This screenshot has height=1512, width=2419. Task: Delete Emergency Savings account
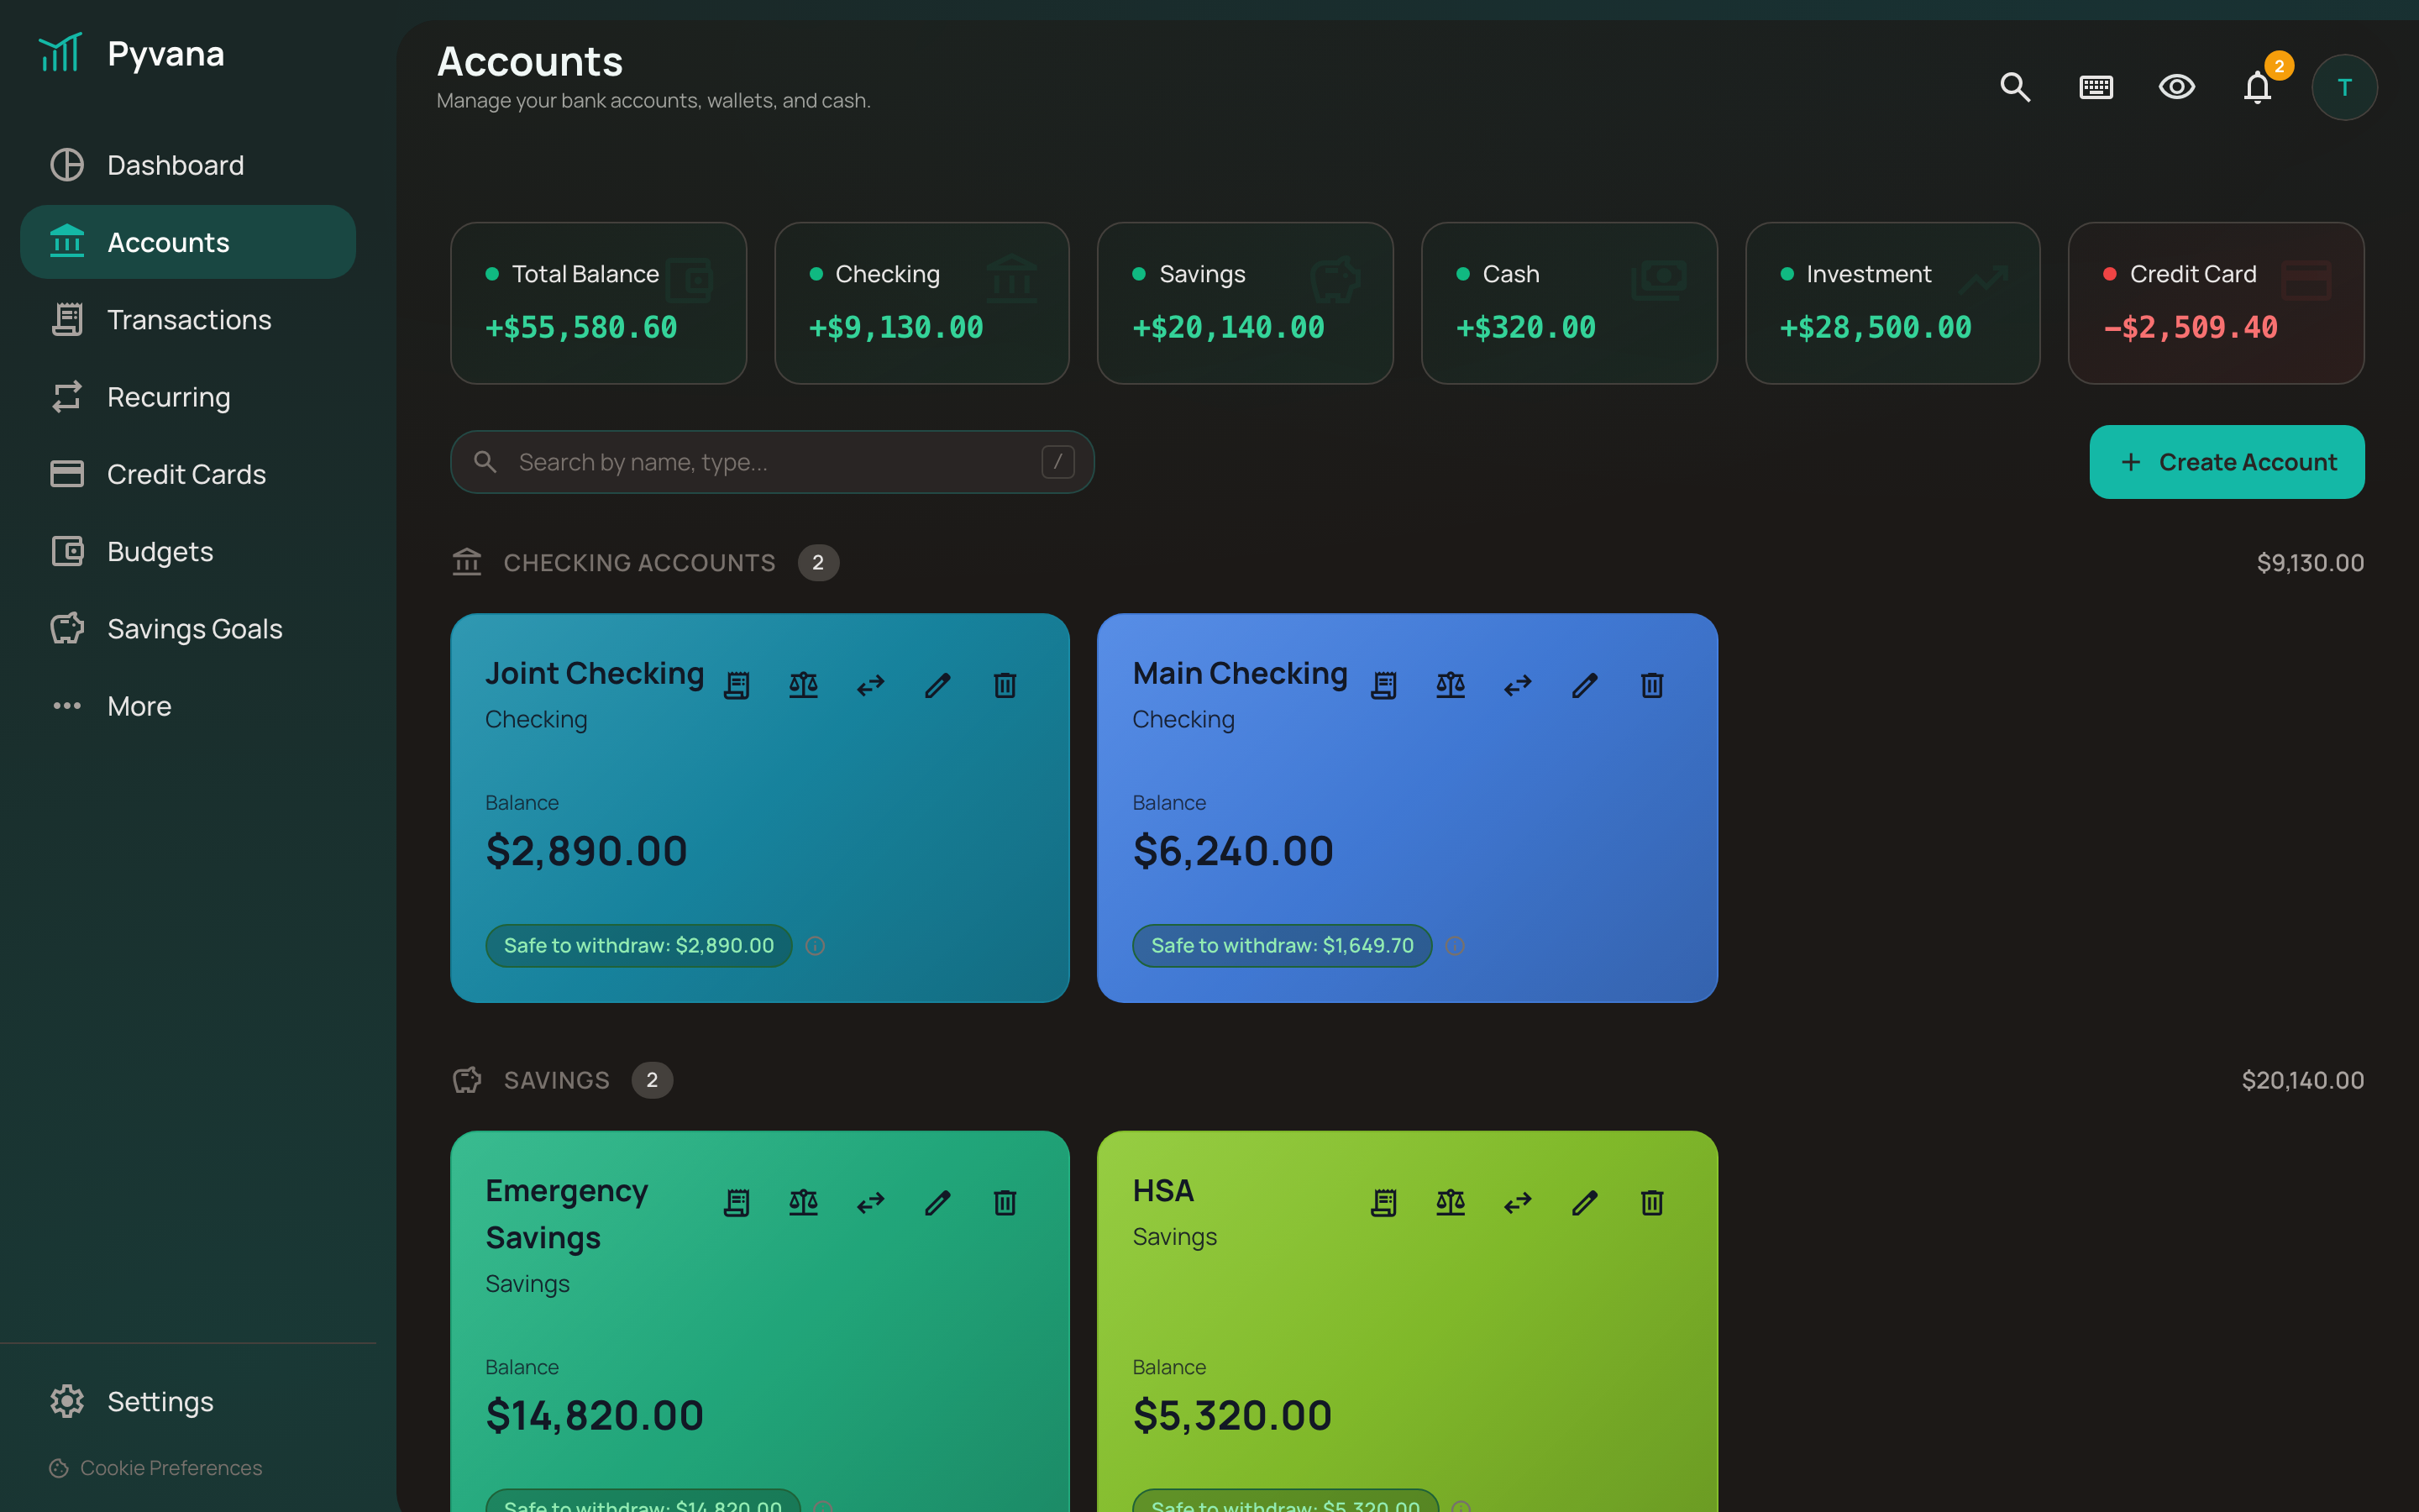1005,1202
